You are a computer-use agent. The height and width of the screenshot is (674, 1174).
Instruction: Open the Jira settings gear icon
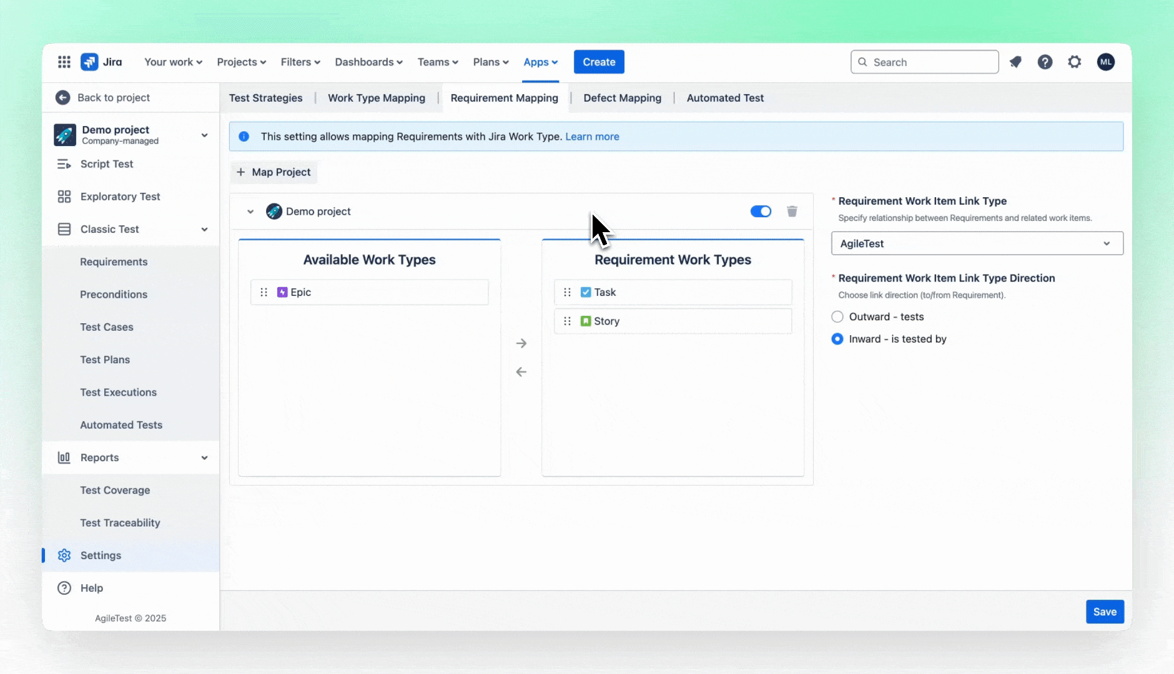click(1074, 62)
